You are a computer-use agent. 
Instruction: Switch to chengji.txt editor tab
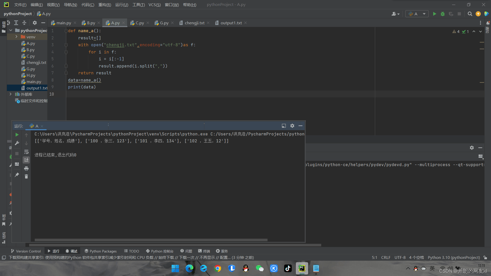click(194, 23)
